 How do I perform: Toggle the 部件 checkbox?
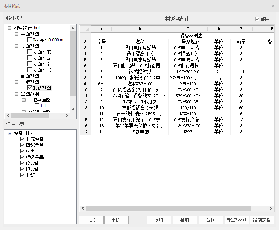coord(257,19)
